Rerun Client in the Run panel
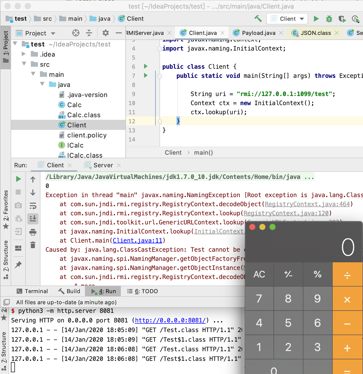Screen dimensions: 363x374 [18, 179]
